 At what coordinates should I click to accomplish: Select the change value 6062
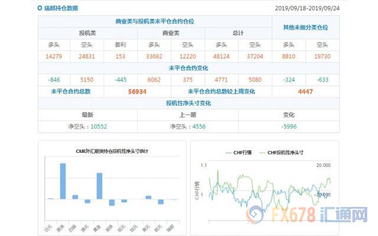(x=154, y=80)
